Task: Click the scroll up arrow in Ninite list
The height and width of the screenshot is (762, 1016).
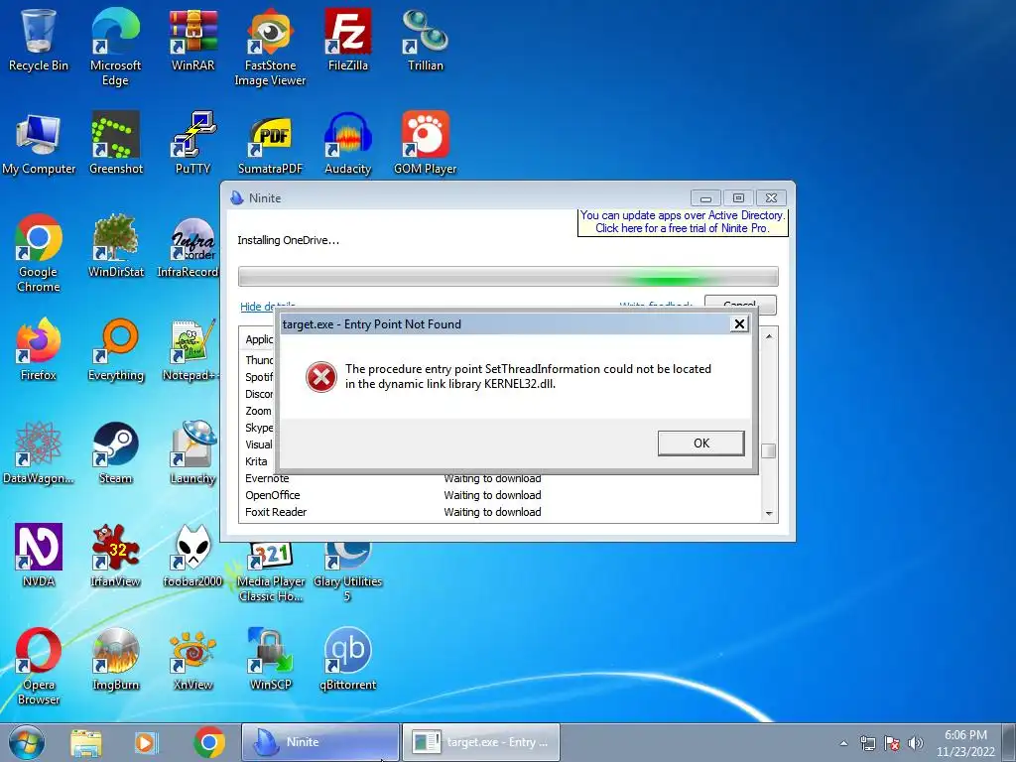Action: [769, 336]
